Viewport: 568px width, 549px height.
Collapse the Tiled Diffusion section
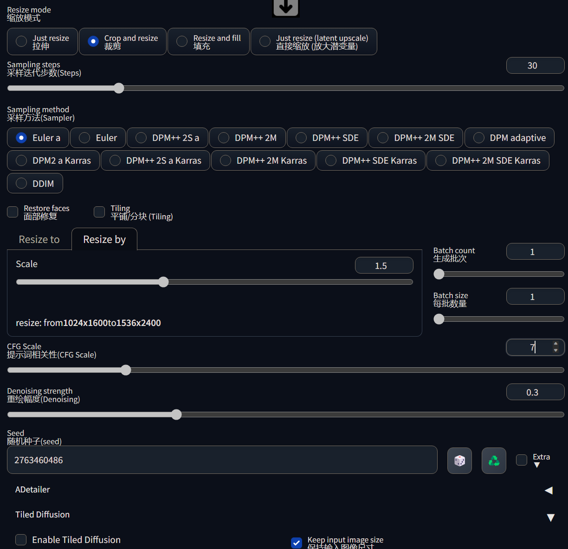(x=551, y=517)
